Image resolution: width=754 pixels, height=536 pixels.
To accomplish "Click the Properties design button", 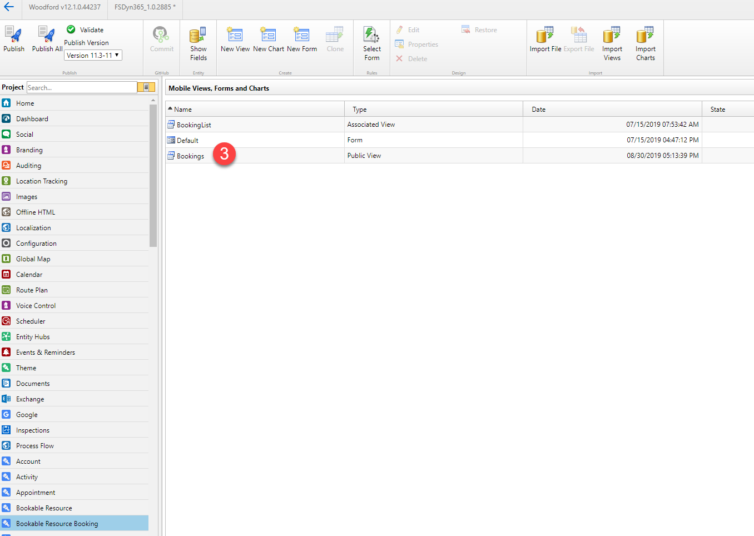I will tap(416, 44).
